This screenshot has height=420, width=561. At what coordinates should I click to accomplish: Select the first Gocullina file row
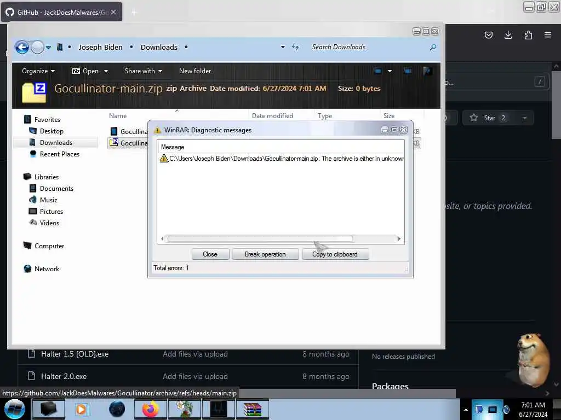128,131
